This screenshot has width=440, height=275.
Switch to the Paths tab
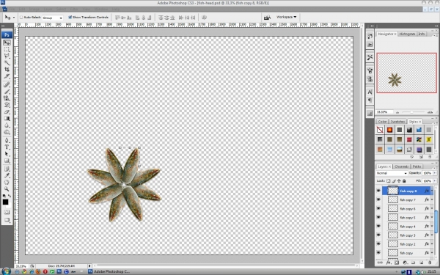pyautogui.click(x=417, y=166)
